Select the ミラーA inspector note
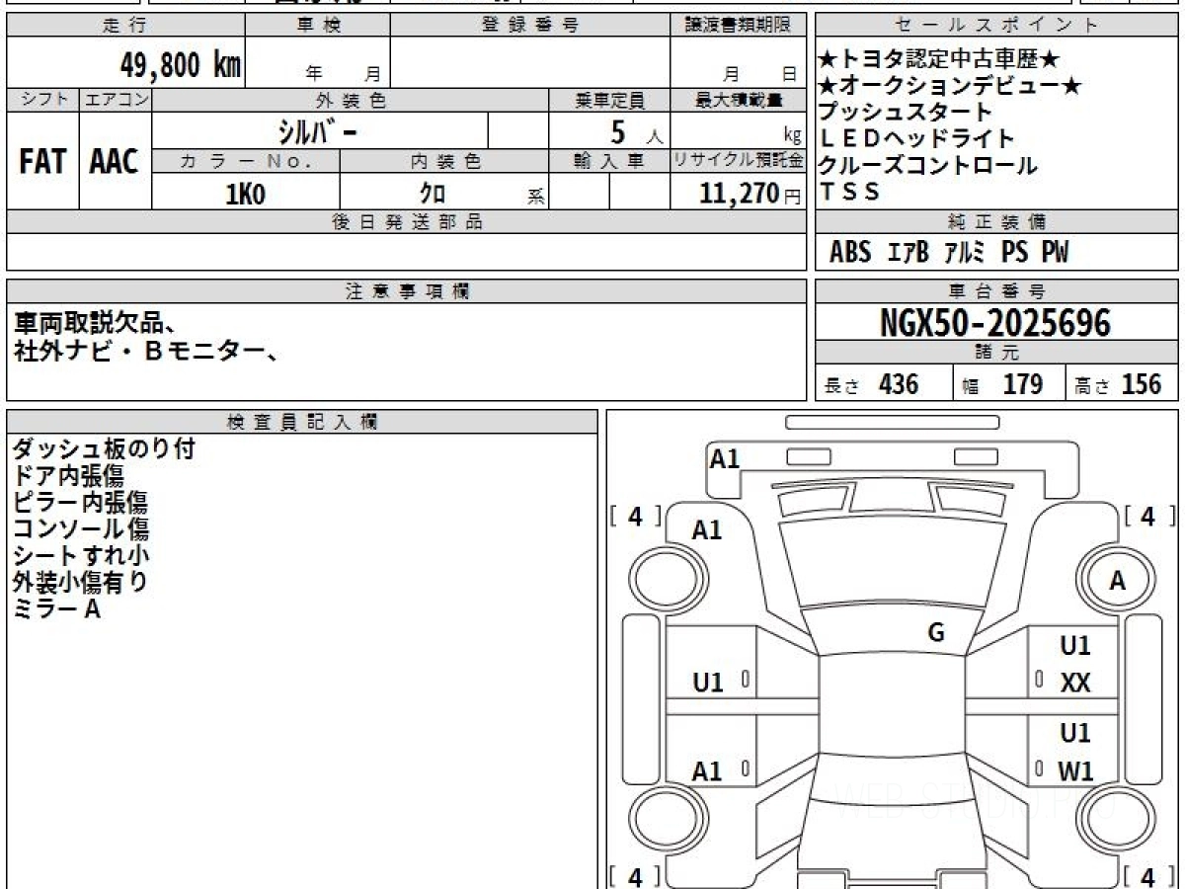 pos(56,609)
